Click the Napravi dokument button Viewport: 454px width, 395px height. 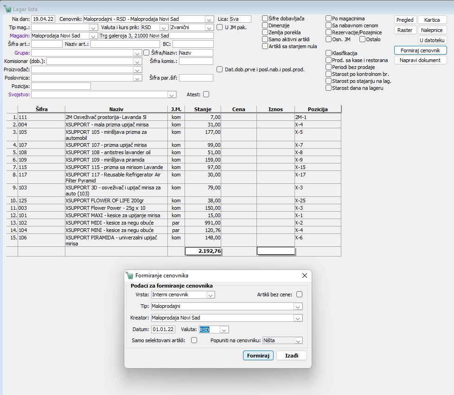(x=421, y=60)
